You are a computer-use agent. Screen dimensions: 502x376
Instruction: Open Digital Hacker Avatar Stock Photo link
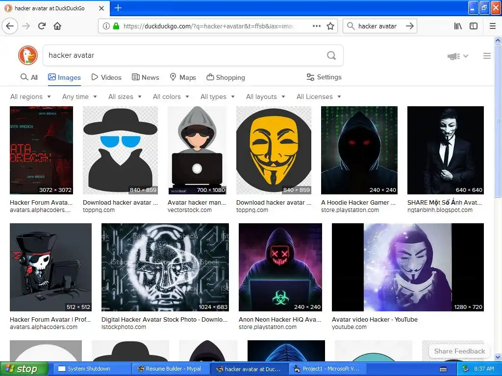click(x=164, y=319)
